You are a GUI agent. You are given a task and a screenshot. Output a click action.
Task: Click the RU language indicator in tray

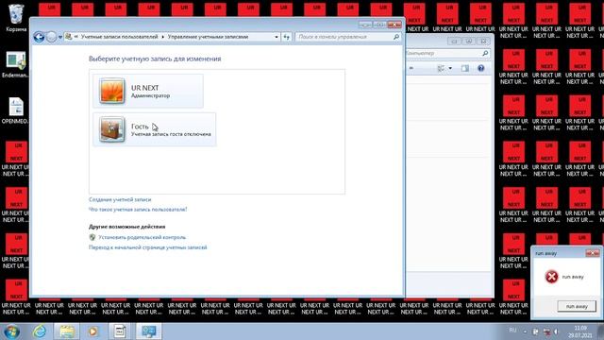pyautogui.click(x=512, y=331)
